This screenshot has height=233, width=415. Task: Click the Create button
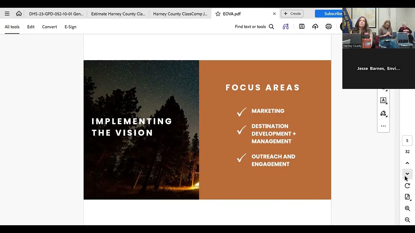[x=292, y=14]
